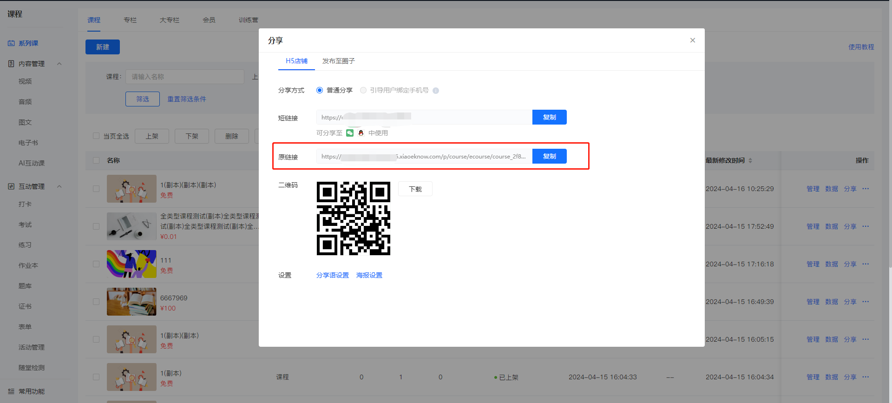Open 海报设置 link

coord(369,275)
